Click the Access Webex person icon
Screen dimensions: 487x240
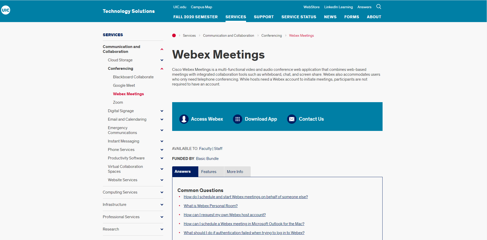click(184, 119)
